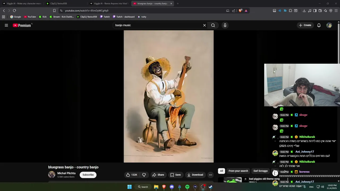Open Discord from the taskbar

(x=172, y=187)
